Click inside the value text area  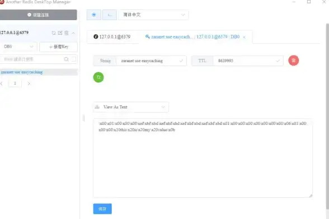coord(203,158)
